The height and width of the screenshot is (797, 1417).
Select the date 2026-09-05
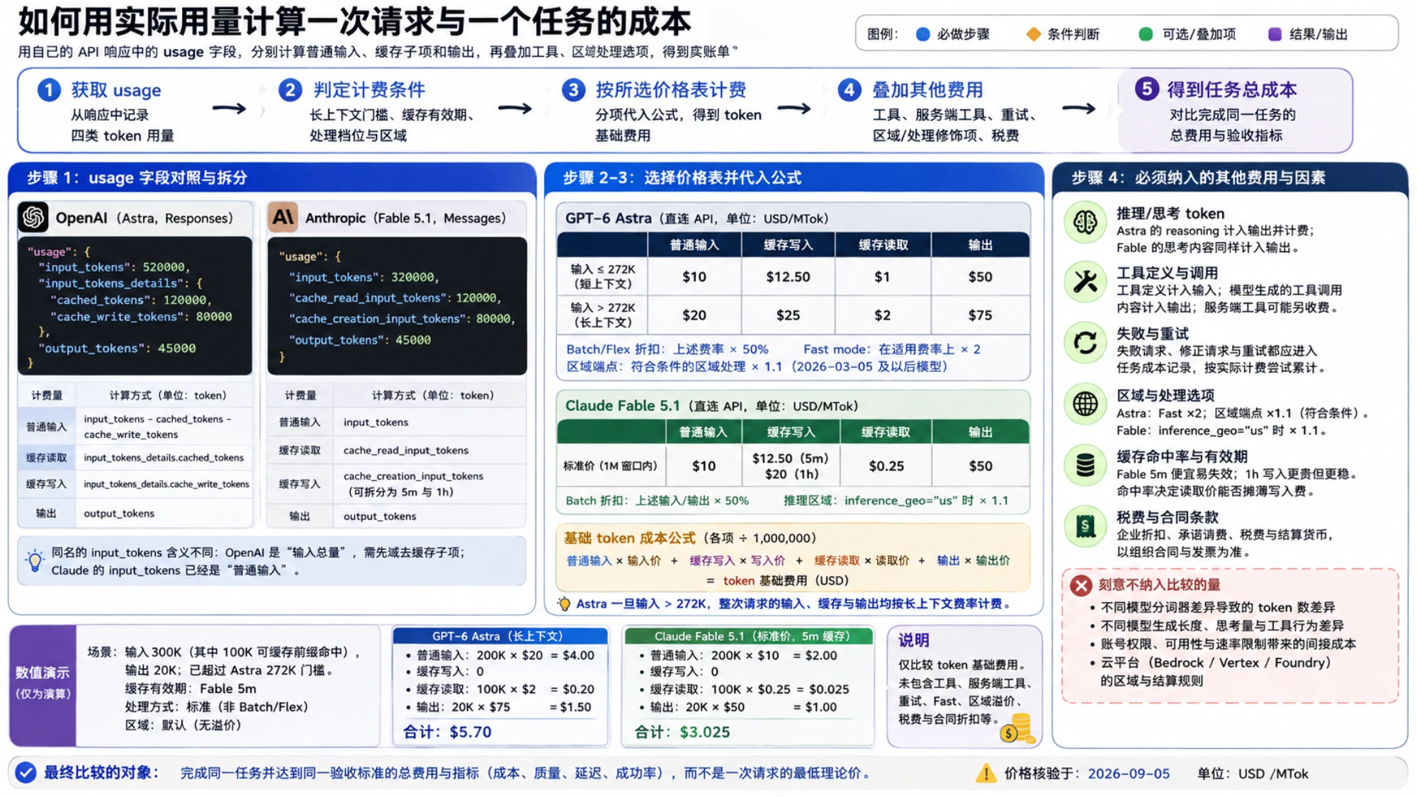click(1129, 774)
